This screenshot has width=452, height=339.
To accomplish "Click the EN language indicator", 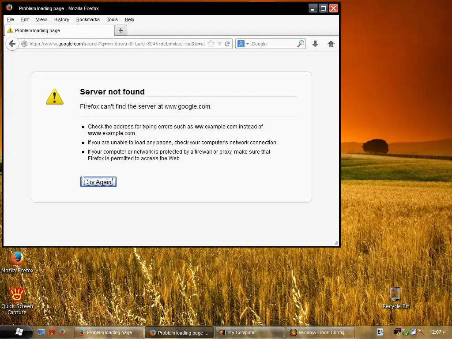I will tap(380, 332).
